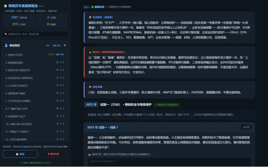Click the 3/121 progress count for 网络安全技术
Viewport: 268px width, 167px height.
pos(51,54)
